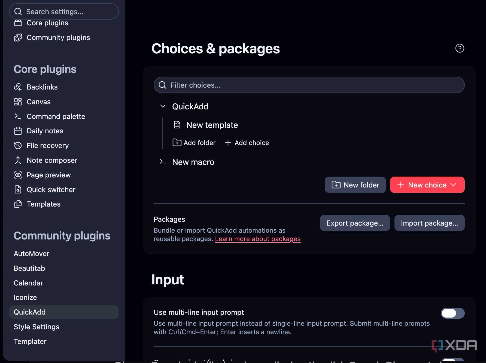Focus the Search settings field
Image resolution: width=486 pixels, height=363 pixels.
(x=64, y=11)
